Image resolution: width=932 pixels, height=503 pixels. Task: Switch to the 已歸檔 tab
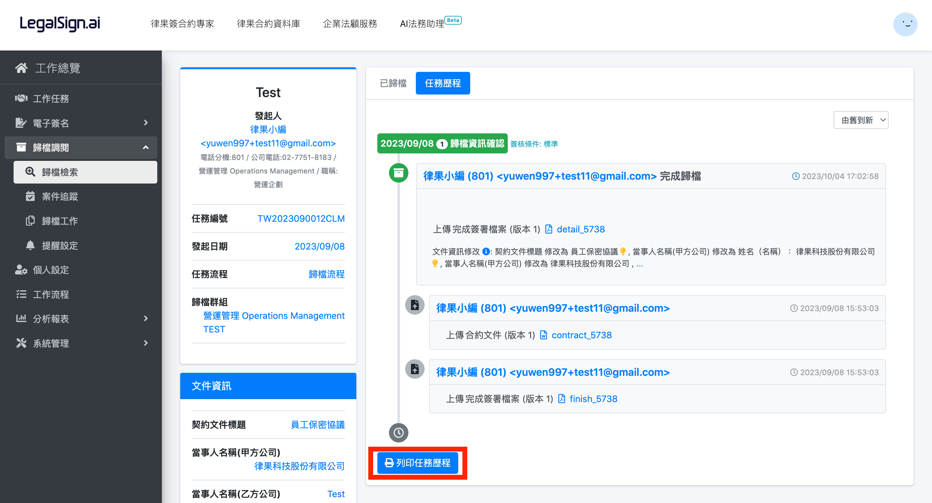pos(393,83)
